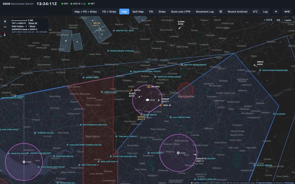The height and width of the screenshot is (184, 295).
Task: Click the SRV status indicator
Action: [x=65, y=4]
